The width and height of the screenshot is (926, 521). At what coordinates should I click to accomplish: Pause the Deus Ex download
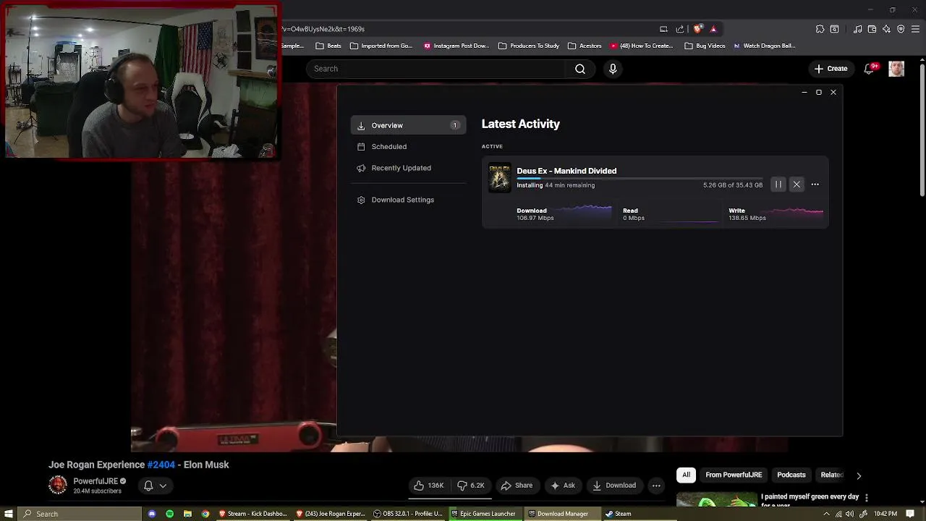(778, 185)
